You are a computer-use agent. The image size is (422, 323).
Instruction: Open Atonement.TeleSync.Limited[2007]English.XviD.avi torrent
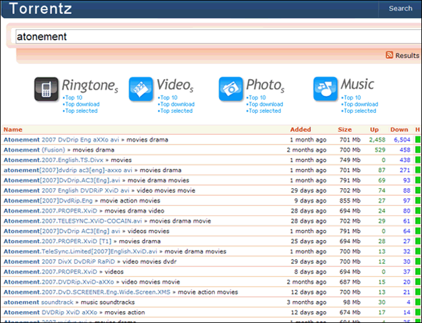(80, 252)
